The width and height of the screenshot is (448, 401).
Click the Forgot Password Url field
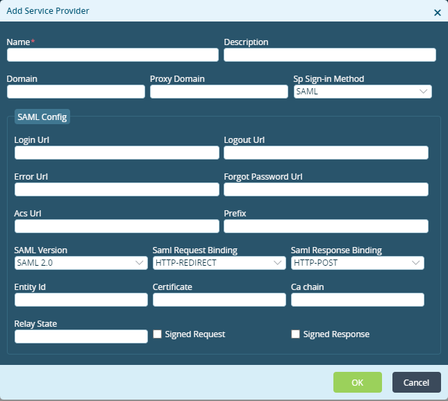[326, 189]
